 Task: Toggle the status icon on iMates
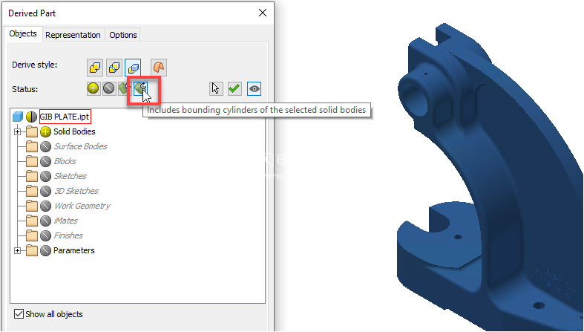click(45, 221)
